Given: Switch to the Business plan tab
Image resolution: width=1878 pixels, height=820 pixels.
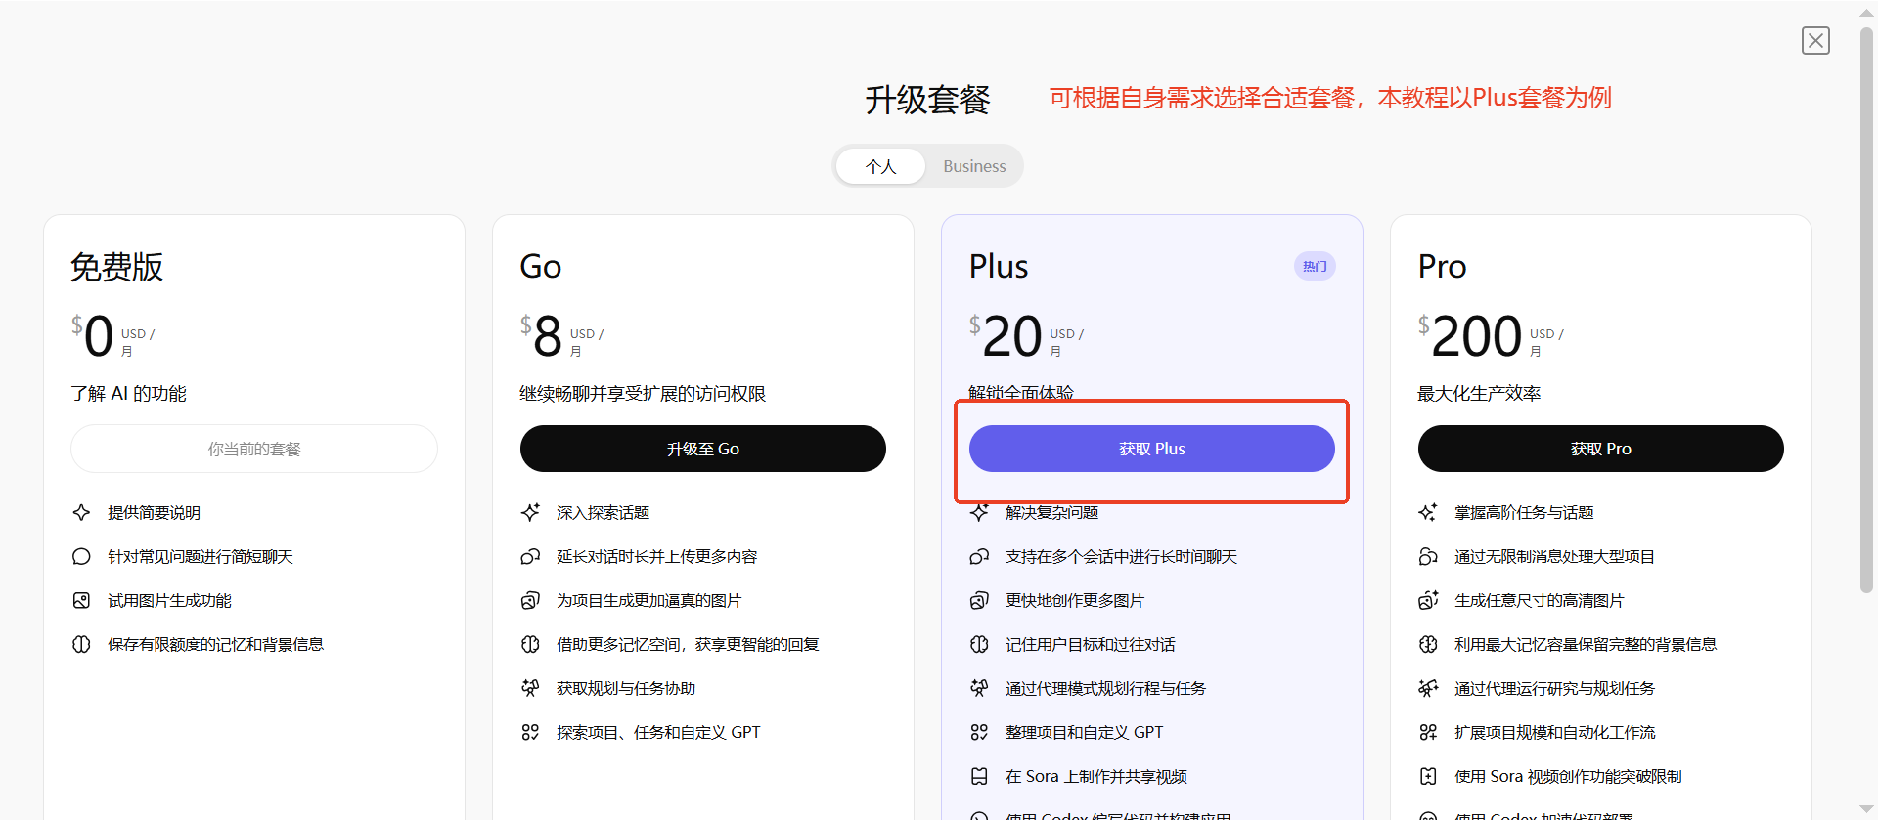Looking at the screenshot, I should pos(973,166).
